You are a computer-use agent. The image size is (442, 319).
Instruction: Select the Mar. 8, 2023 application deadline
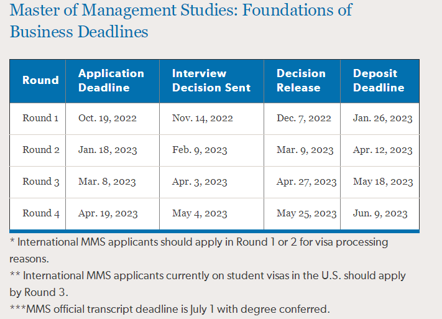pos(107,182)
